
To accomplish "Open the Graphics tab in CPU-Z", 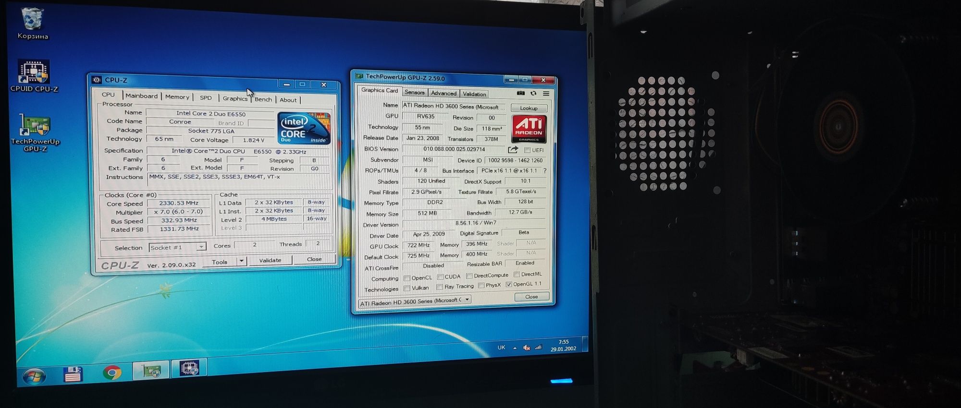I will click(x=234, y=98).
